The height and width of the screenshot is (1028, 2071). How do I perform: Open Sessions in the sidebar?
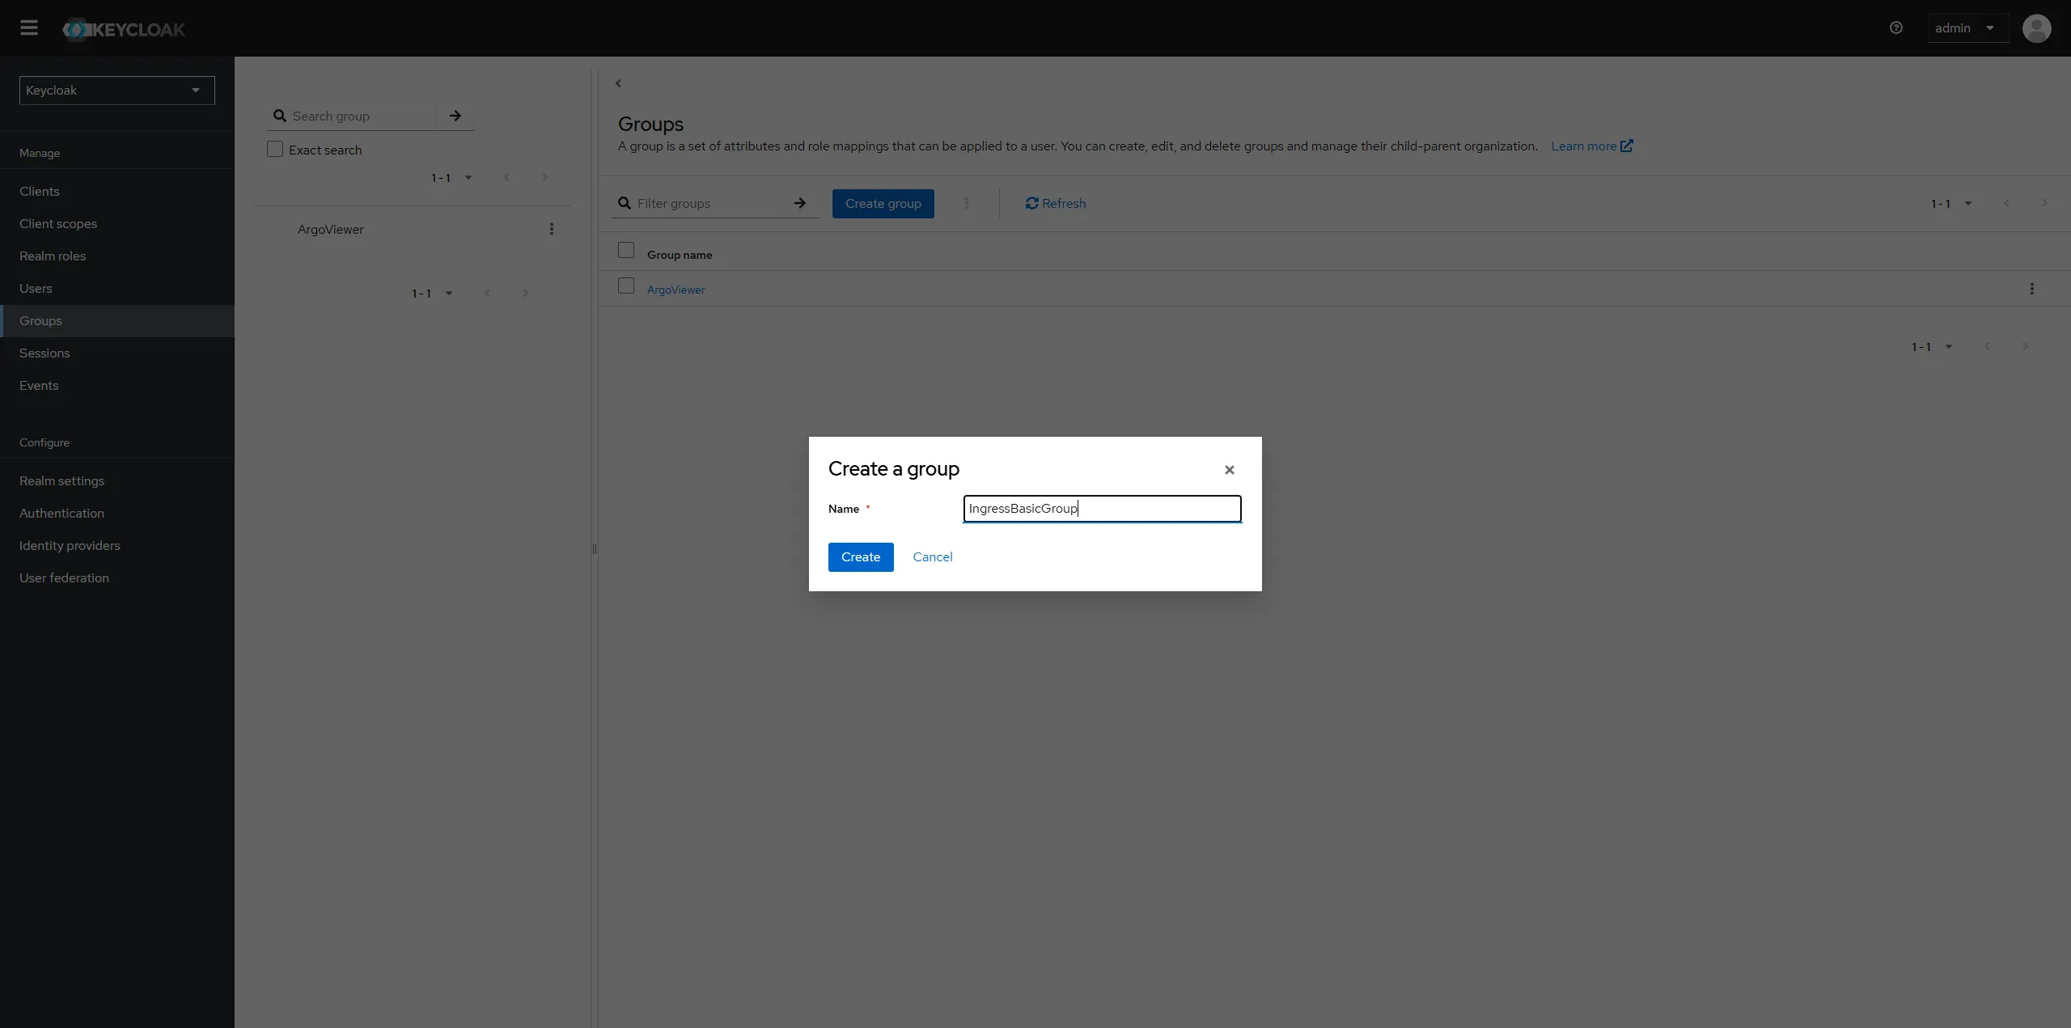[x=117, y=353]
